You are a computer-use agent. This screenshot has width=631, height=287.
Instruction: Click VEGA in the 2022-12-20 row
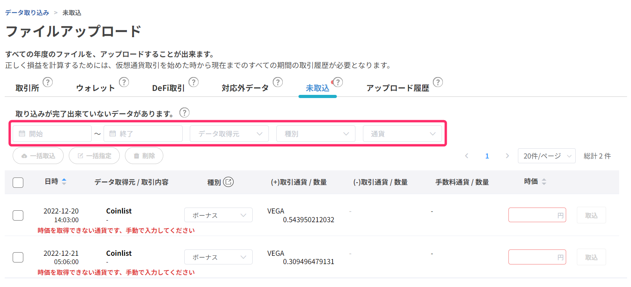(x=276, y=211)
